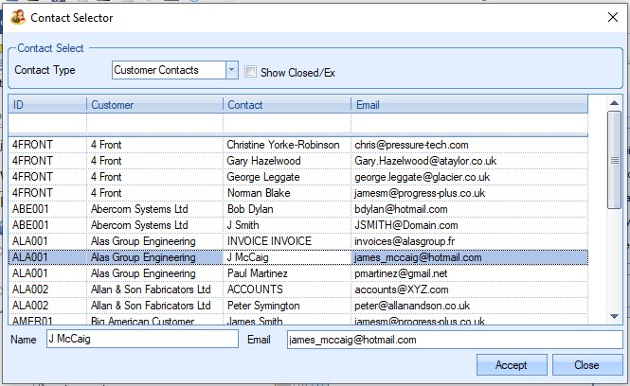
Task: Click the Name input field
Action: (x=142, y=340)
